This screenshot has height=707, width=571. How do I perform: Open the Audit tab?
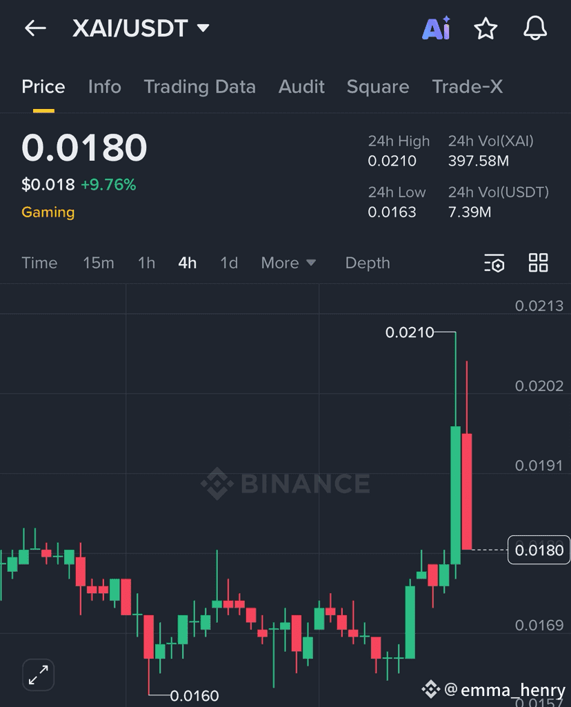click(x=301, y=87)
